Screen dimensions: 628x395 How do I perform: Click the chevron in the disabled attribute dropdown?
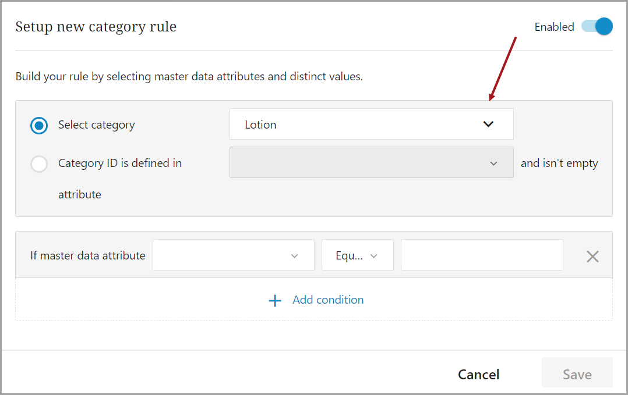pos(493,163)
